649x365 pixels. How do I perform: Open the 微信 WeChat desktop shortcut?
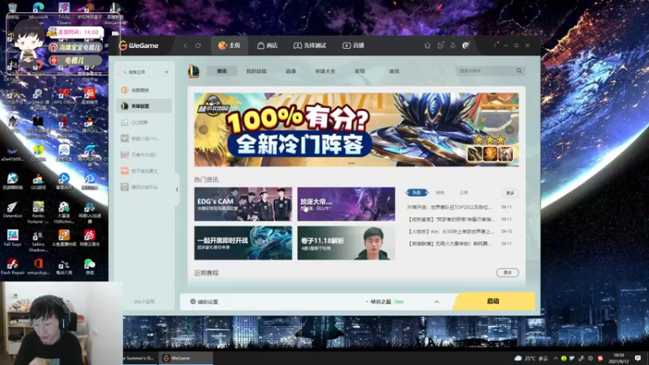89,266
